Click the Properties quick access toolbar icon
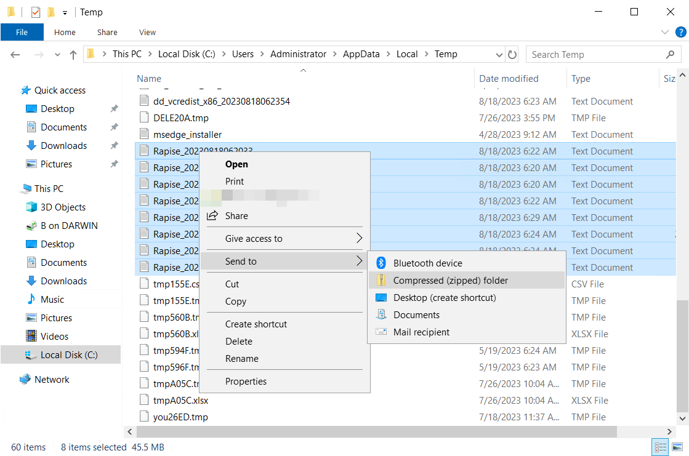This screenshot has height=456, width=689. (36, 12)
